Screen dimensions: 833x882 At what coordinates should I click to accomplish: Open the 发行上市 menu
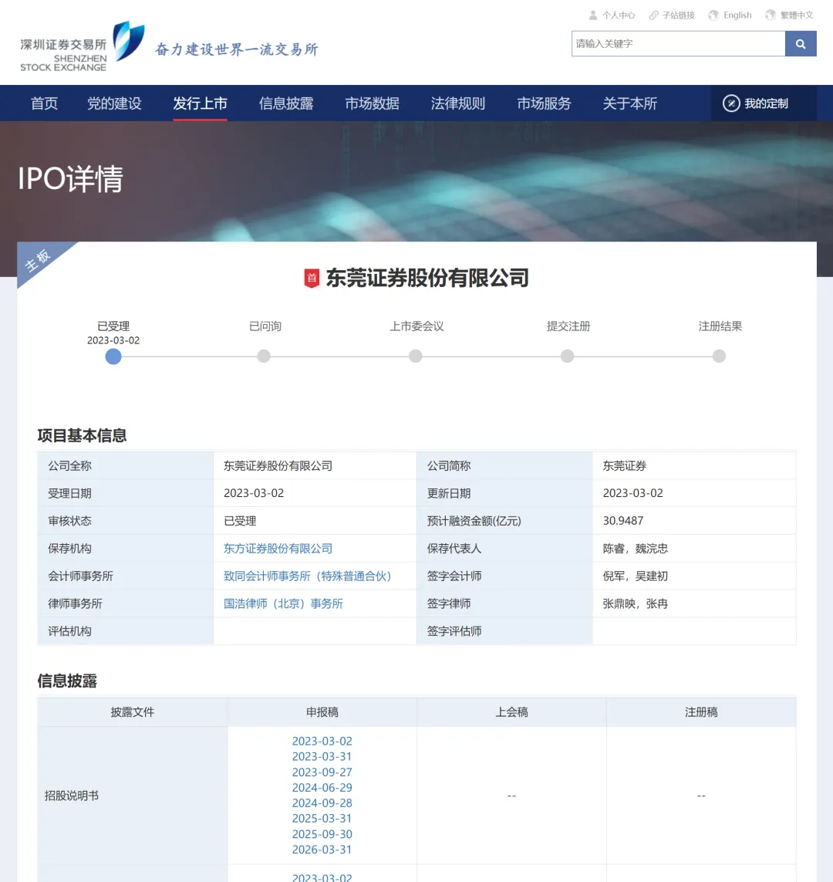click(x=200, y=103)
